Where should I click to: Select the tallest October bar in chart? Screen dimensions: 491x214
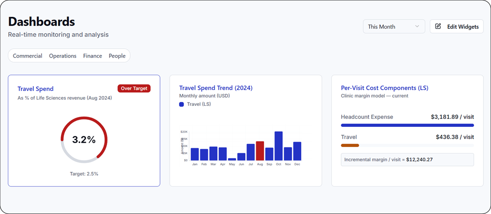coord(279,146)
